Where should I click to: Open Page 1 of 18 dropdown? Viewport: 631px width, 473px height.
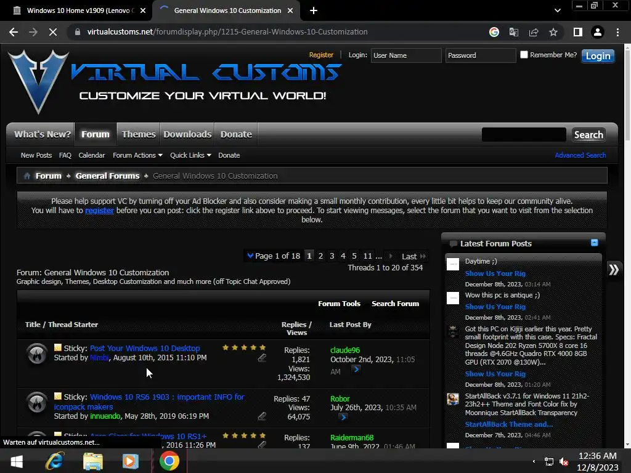(274, 256)
